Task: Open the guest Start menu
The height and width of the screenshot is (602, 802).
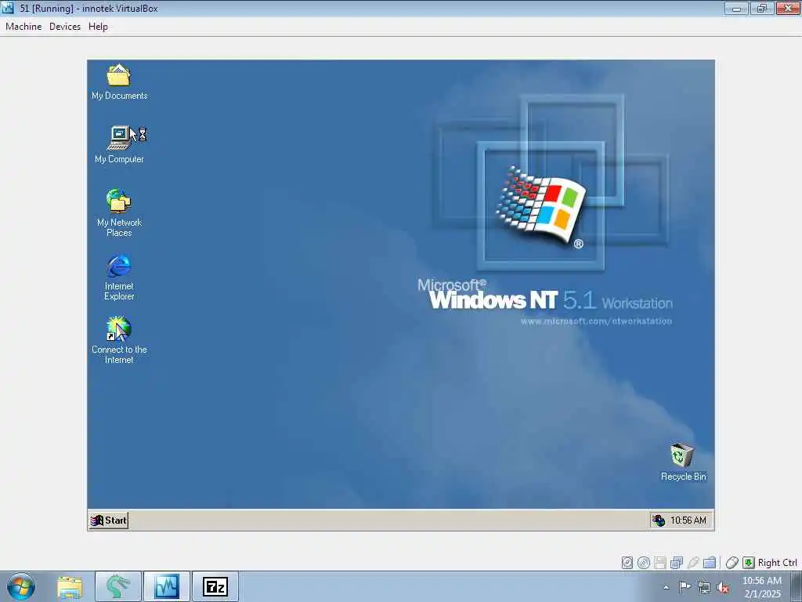Action: pos(108,520)
